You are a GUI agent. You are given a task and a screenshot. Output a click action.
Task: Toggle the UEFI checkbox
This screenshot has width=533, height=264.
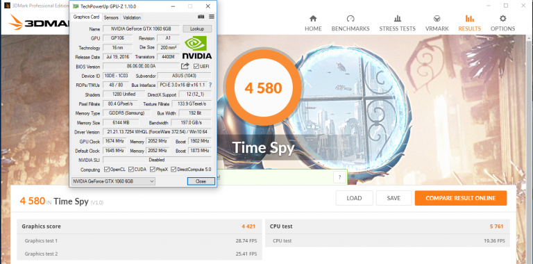[x=196, y=66]
